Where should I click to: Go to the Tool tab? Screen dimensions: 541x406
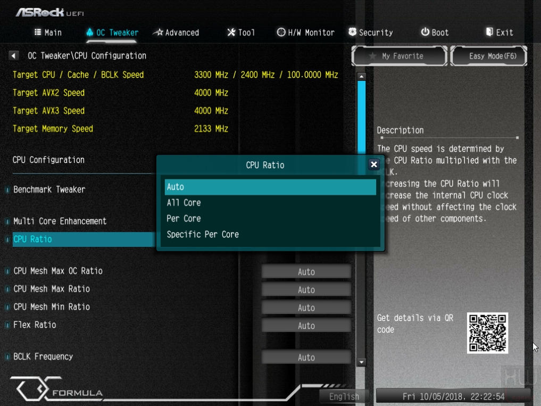click(241, 32)
